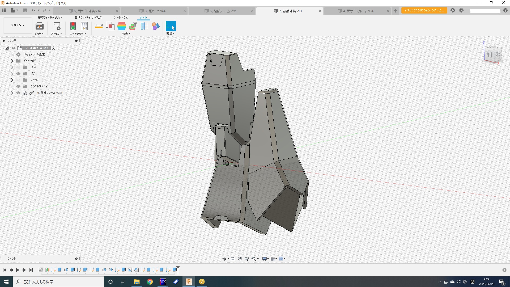
Task: Select the Measure tool icon
Action: coord(99,26)
